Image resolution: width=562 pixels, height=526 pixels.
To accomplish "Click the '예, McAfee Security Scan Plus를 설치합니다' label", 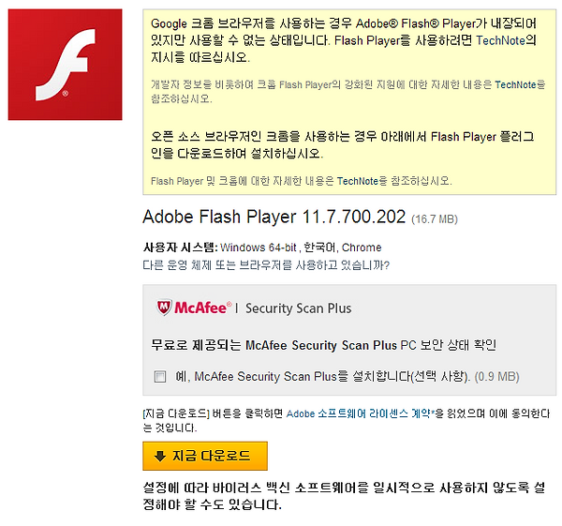I will tap(322, 376).
